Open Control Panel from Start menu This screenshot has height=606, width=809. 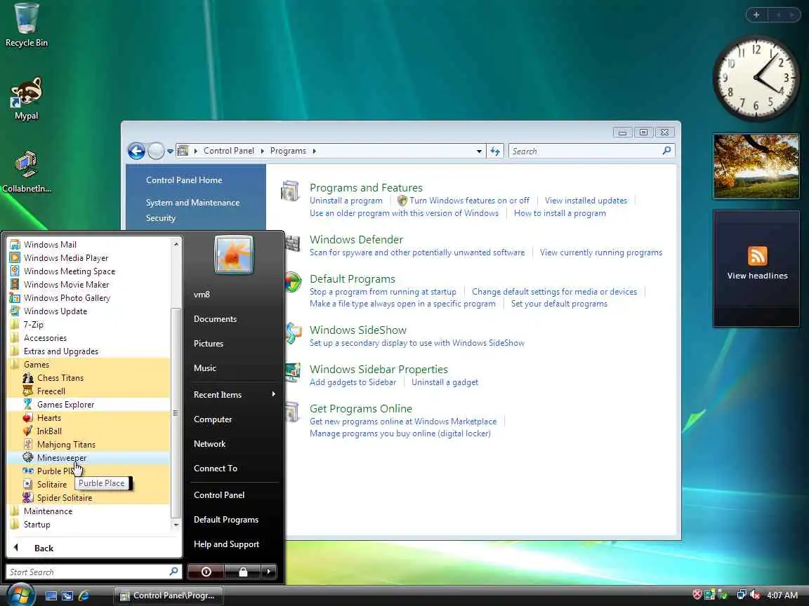tap(219, 495)
